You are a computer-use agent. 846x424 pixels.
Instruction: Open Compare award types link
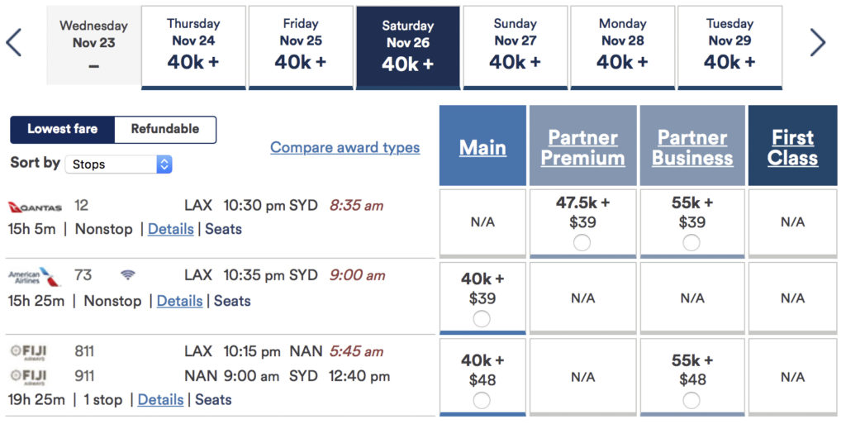pos(345,148)
